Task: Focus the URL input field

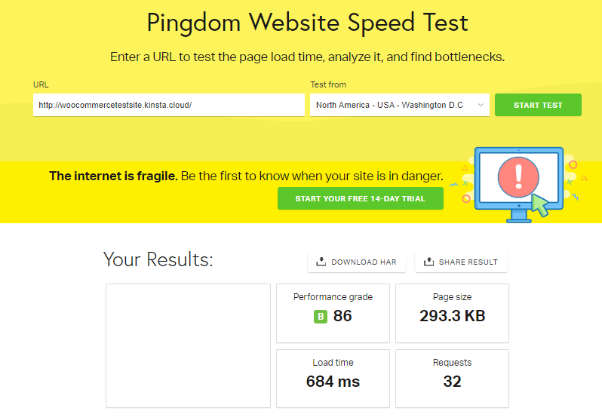Action: pyautogui.click(x=169, y=105)
